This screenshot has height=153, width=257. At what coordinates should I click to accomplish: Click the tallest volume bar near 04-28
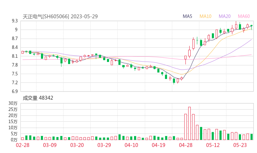point(190,123)
